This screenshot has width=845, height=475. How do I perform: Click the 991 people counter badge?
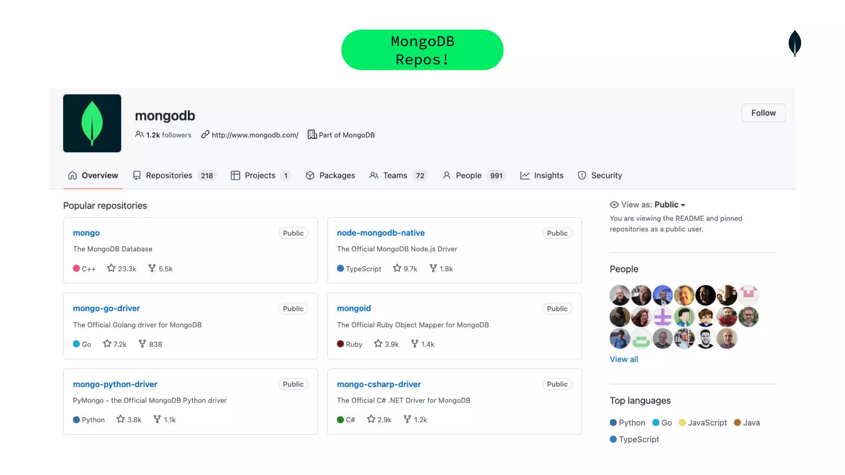[x=496, y=176]
